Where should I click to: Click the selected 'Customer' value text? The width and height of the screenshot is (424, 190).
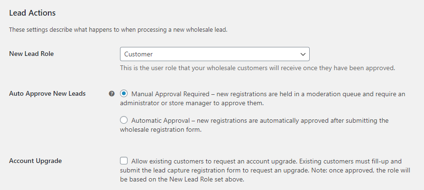coord(138,54)
